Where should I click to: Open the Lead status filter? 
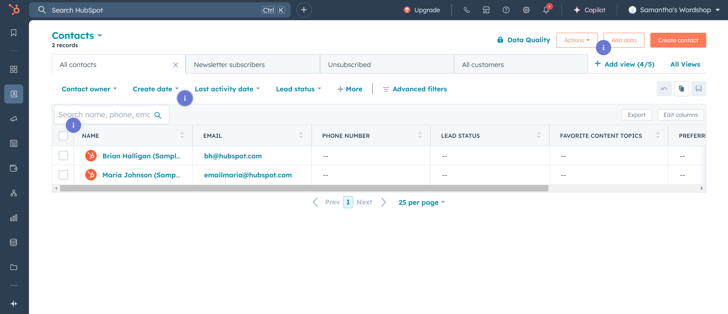[298, 89]
